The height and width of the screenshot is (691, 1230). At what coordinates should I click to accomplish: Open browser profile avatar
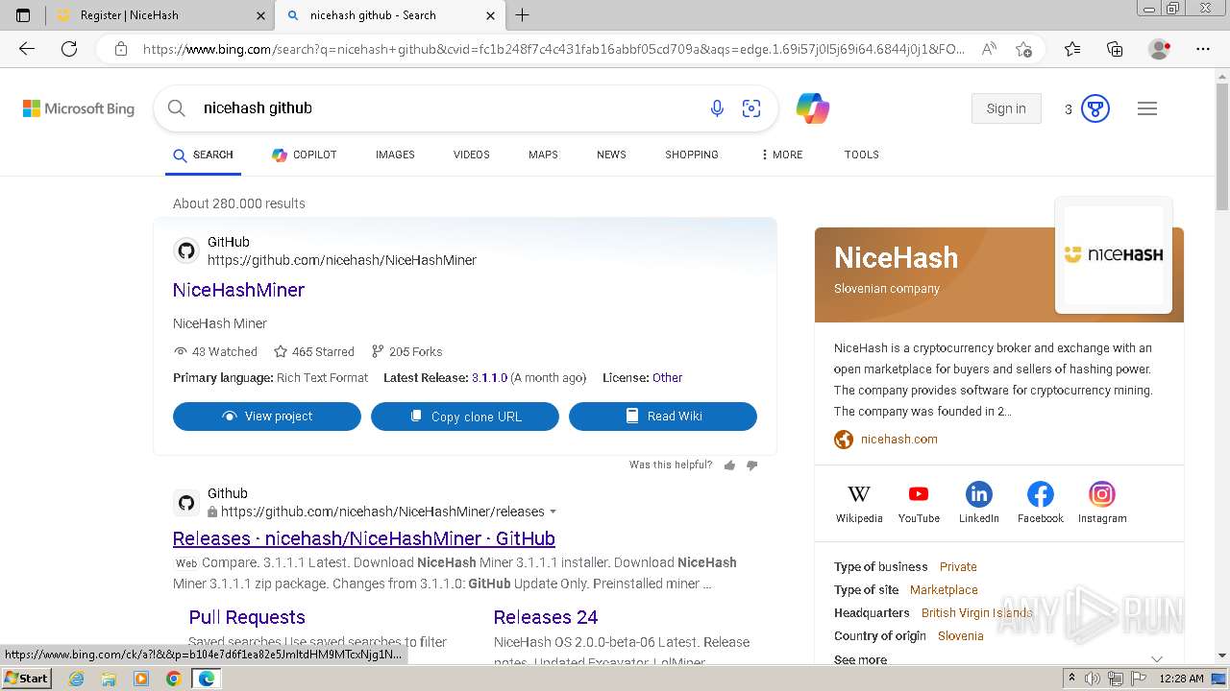(x=1160, y=49)
